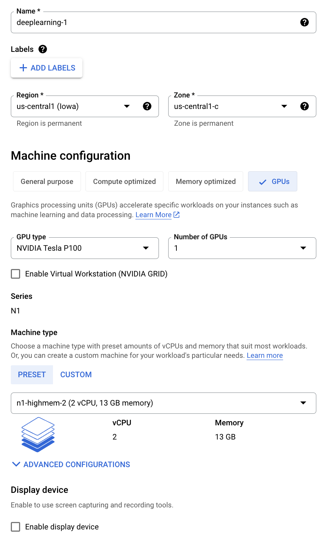This screenshot has height=541, width=326.
Task: Click the stacked layers machine type icon
Action: pyautogui.click(x=38, y=435)
